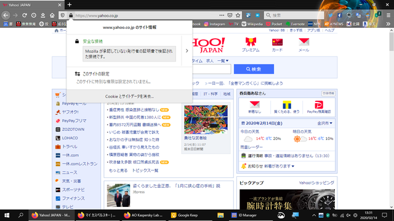Open File Explorer from taskbar
Image resolution: width=394 pixels, height=221 pixels.
coord(220,215)
